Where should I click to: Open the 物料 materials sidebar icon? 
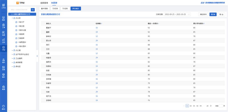pos(3,76)
